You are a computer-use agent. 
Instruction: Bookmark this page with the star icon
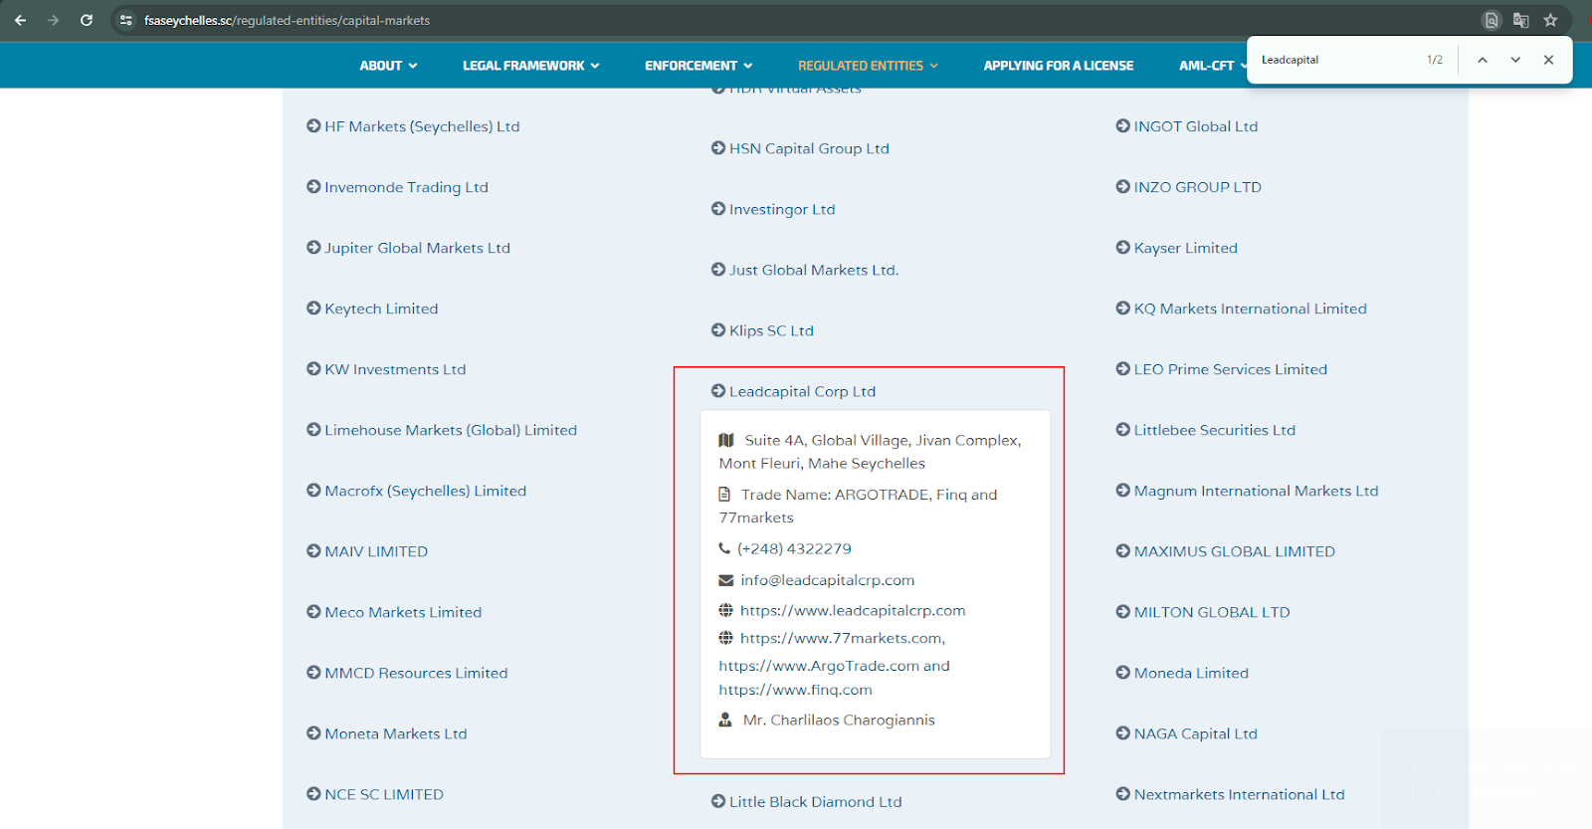point(1550,20)
